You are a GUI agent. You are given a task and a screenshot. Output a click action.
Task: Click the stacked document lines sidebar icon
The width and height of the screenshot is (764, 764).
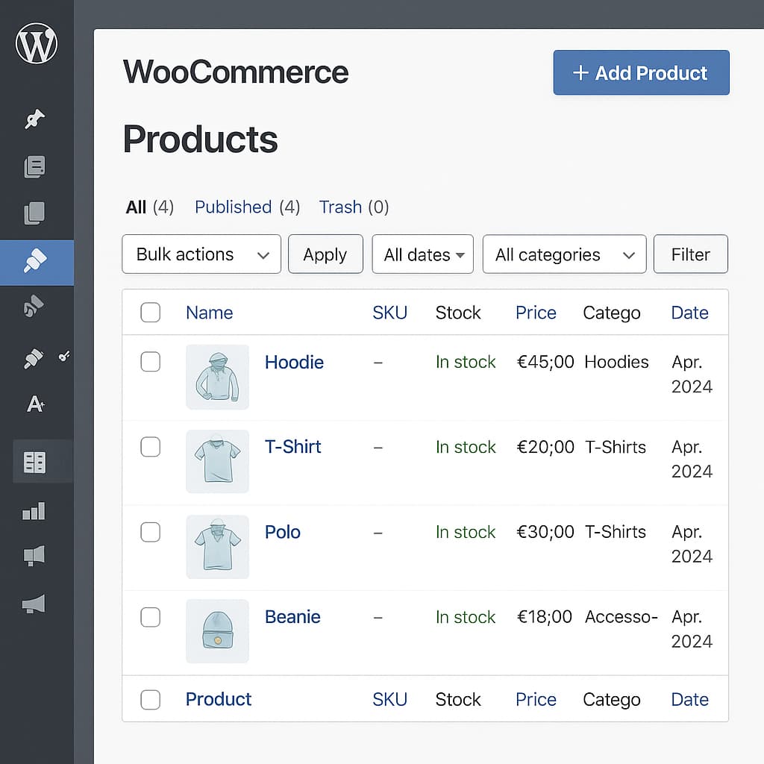35,167
